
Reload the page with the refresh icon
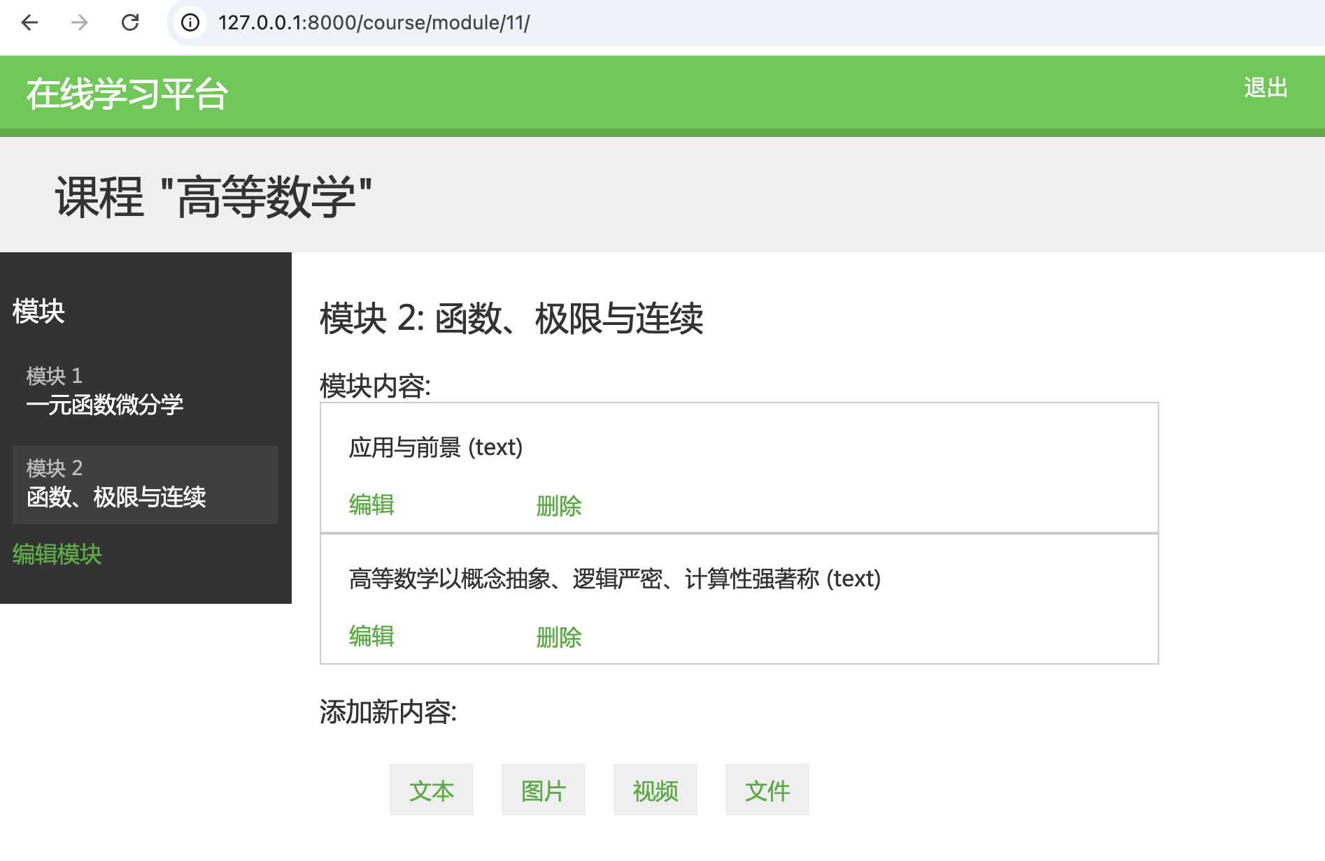(130, 23)
